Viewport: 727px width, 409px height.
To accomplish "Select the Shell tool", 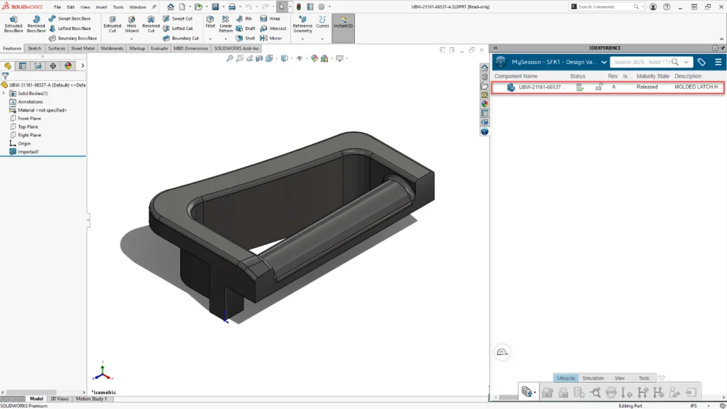I will 246,38.
